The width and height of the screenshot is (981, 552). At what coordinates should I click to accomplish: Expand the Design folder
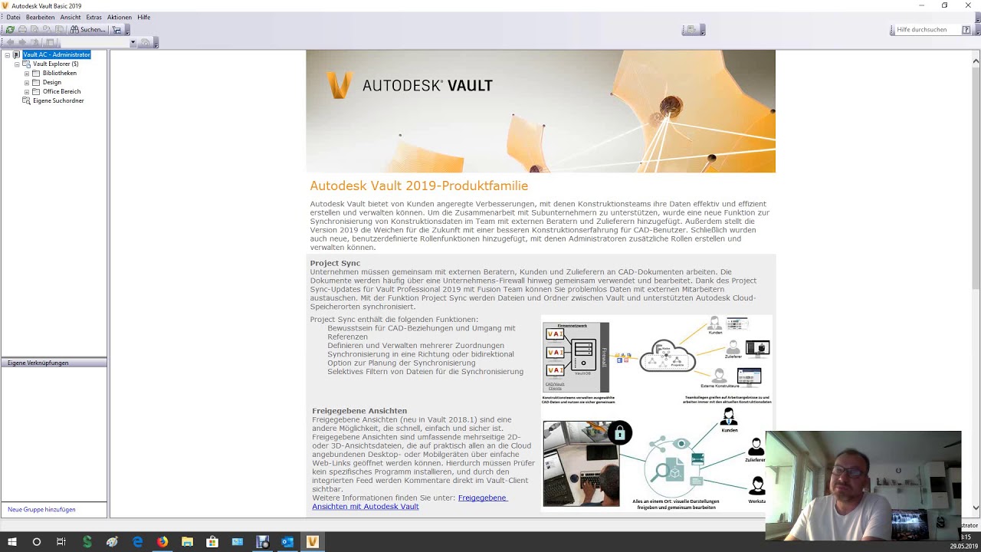point(27,83)
